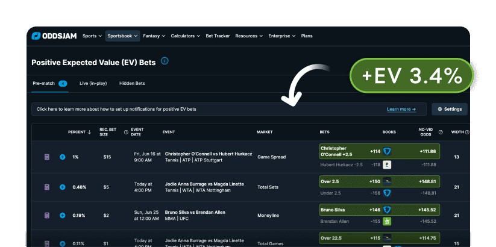The height and width of the screenshot is (247, 496).
Task: Click the Event Date column header
Action: pyautogui.click(x=137, y=132)
